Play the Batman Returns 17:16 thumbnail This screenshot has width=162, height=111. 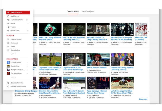98,83
